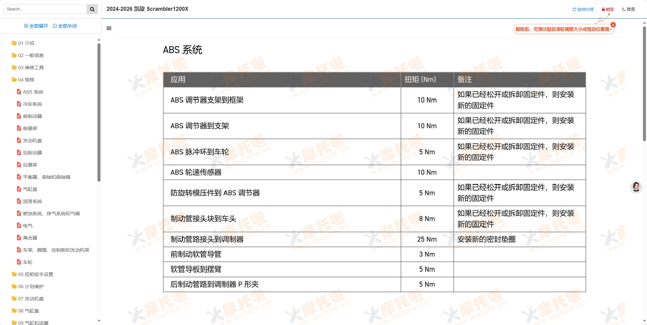
Task: Select the 防旋转模压件到 ABS 调节器 cell
Action: (282, 193)
